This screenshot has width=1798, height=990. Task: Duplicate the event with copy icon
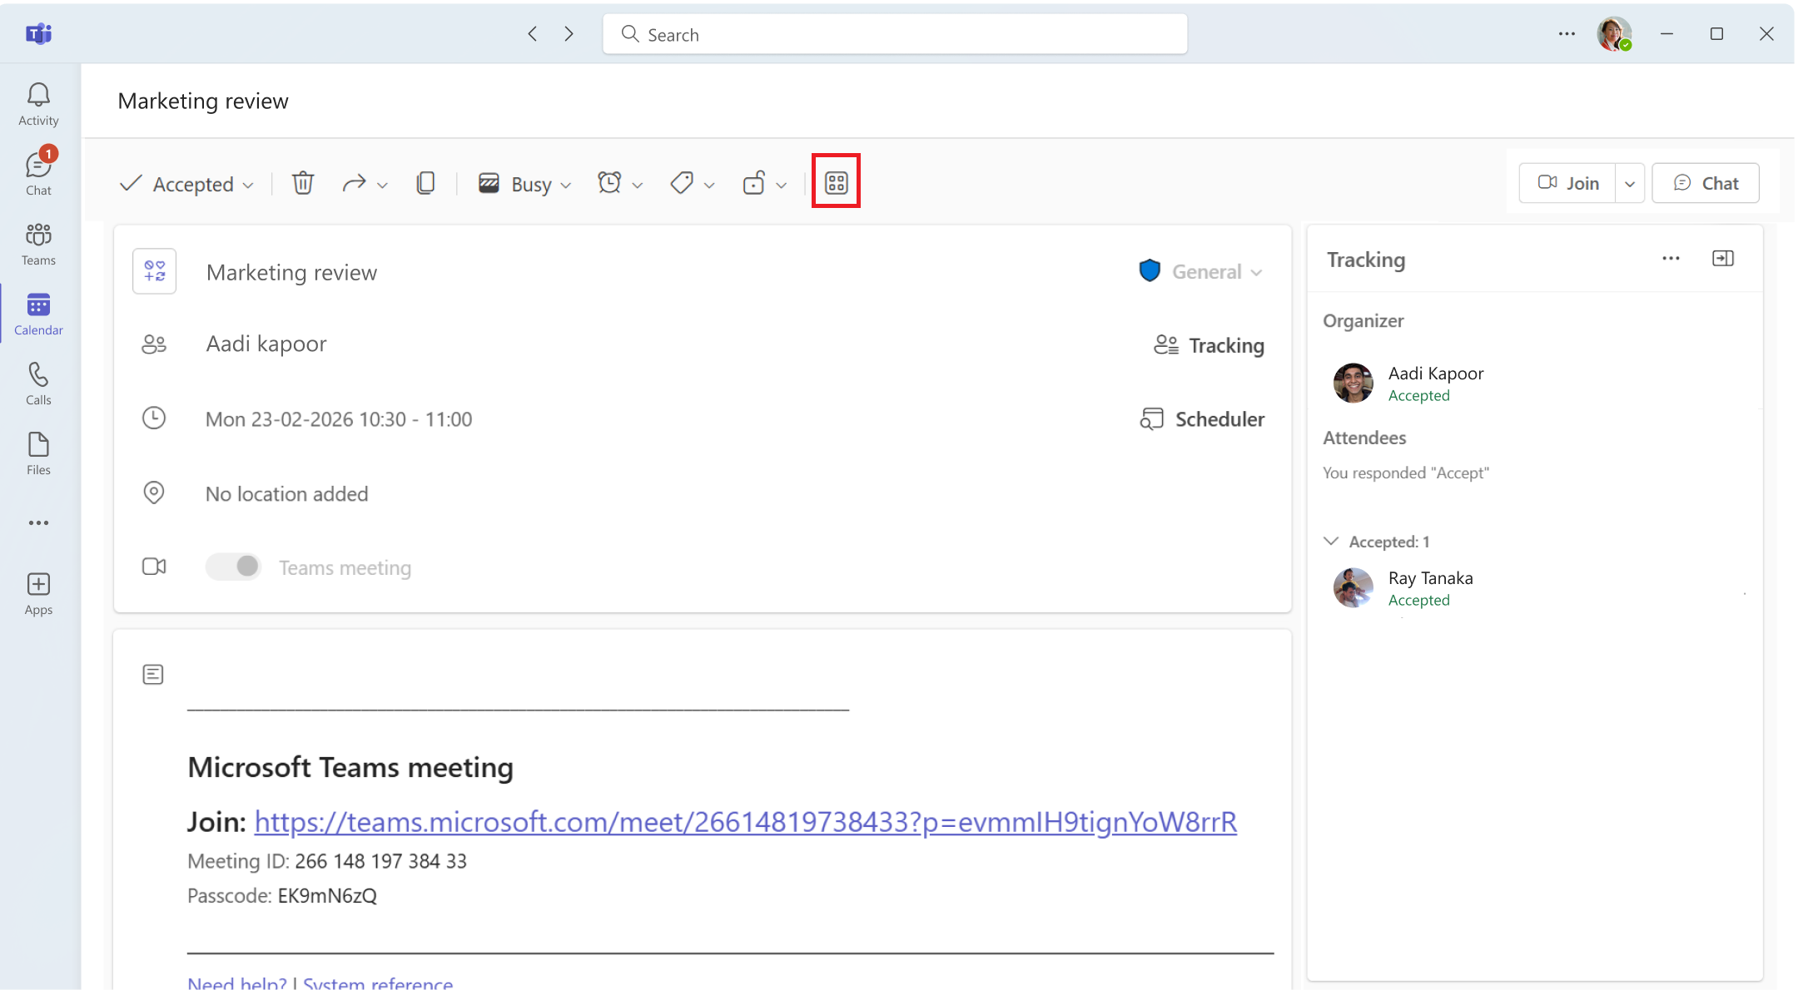point(425,183)
